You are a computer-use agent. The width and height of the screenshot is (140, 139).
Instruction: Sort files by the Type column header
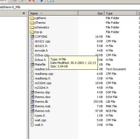click(121, 13)
